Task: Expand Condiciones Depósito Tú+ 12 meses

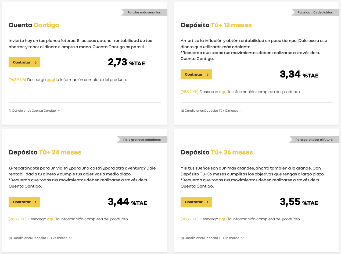Action: coord(212,111)
